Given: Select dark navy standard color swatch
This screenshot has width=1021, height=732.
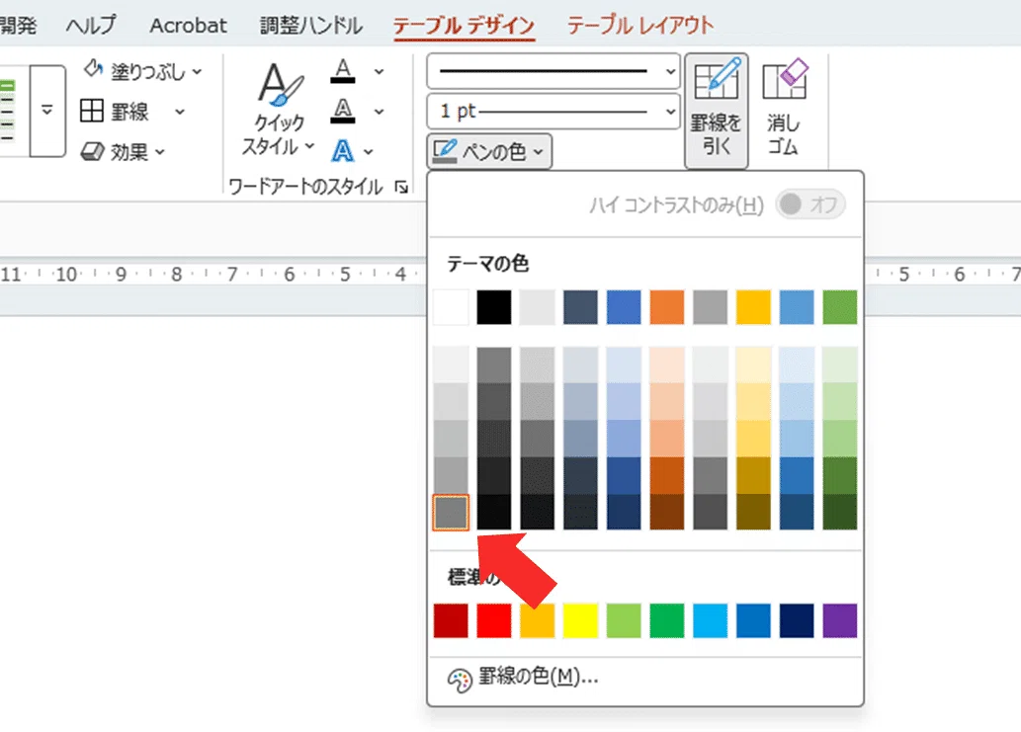Looking at the screenshot, I should [797, 620].
